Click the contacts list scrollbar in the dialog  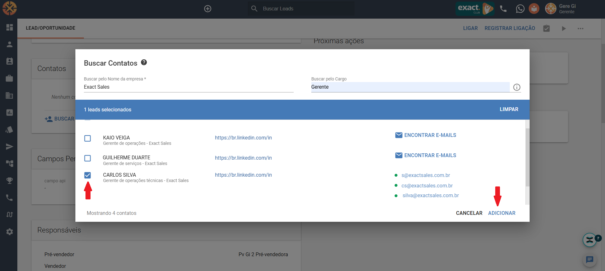(527, 157)
